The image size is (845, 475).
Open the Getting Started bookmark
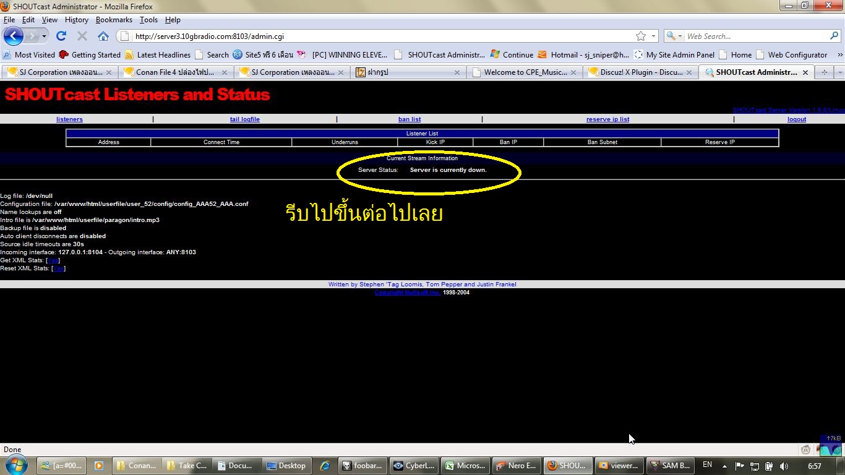pos(90,54)
